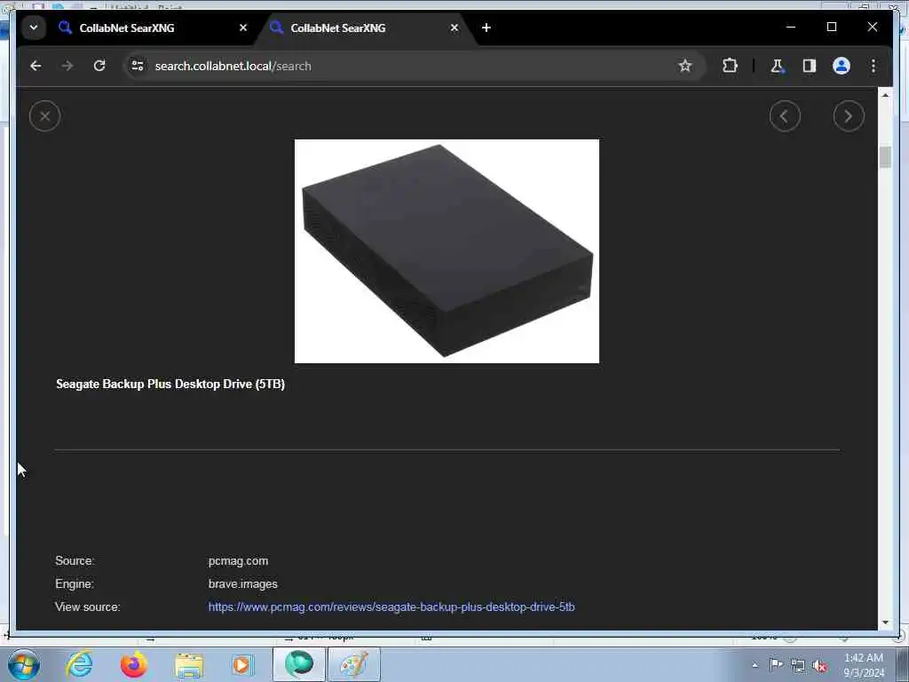Open the Chrome three-dot menu
Viewport: 909px width, 682px height.
pos(873,66)
